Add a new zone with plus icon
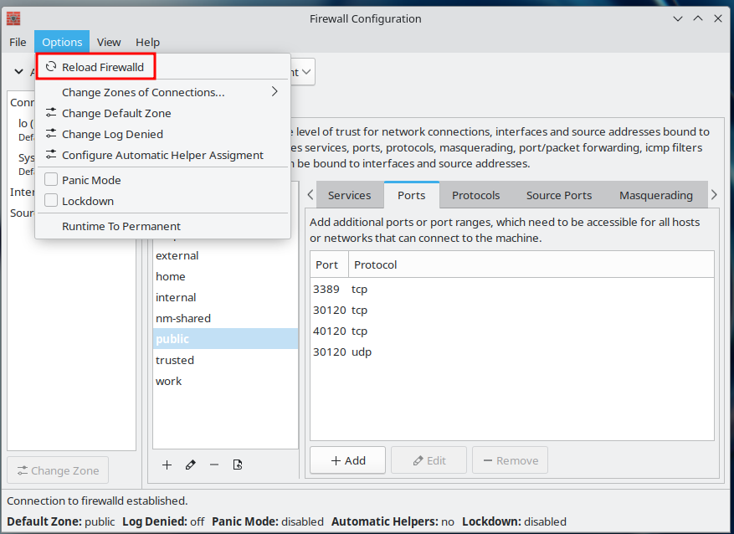This screenshot has width=734, height=534. click(167, 465)
